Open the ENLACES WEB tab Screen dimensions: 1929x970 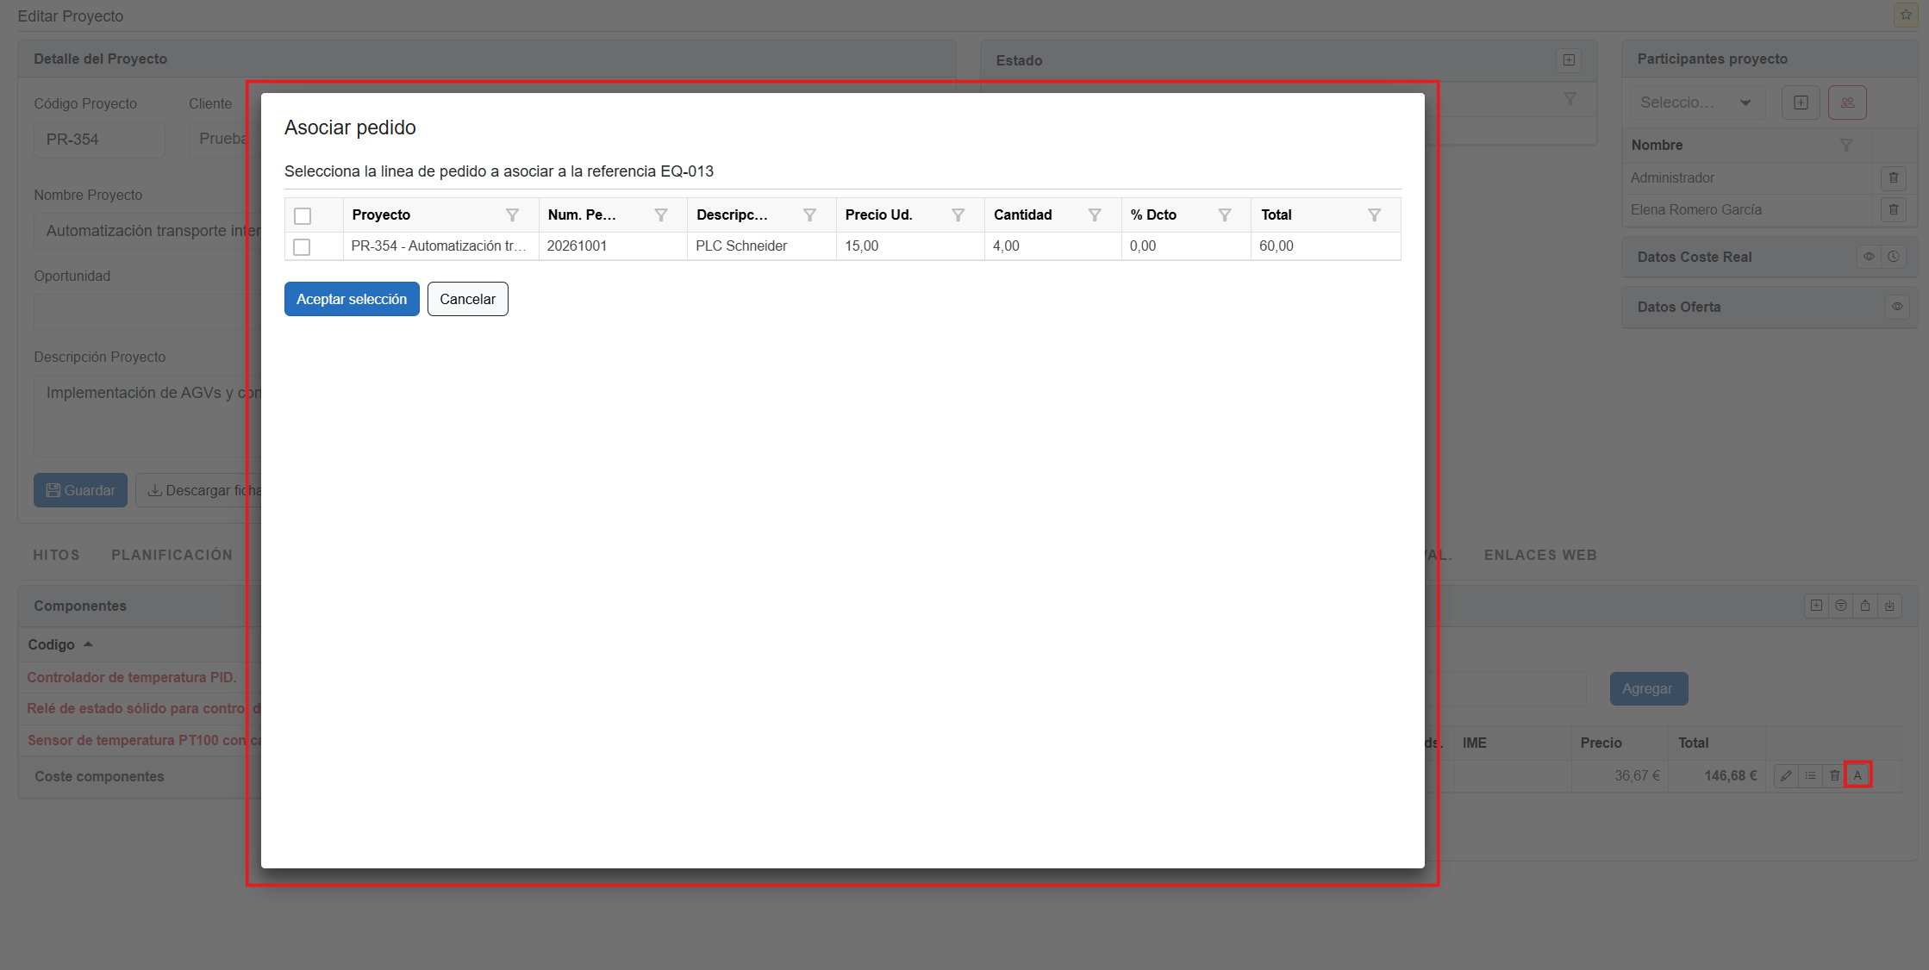[1540, 555]
